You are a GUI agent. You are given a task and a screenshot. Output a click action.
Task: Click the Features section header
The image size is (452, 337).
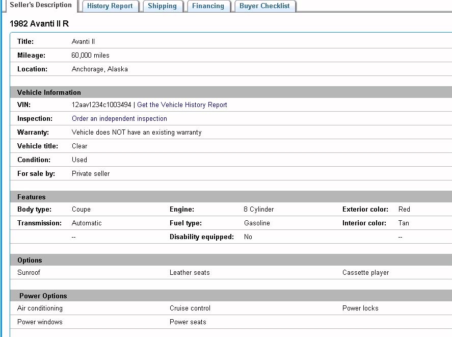tap(32, 197)
